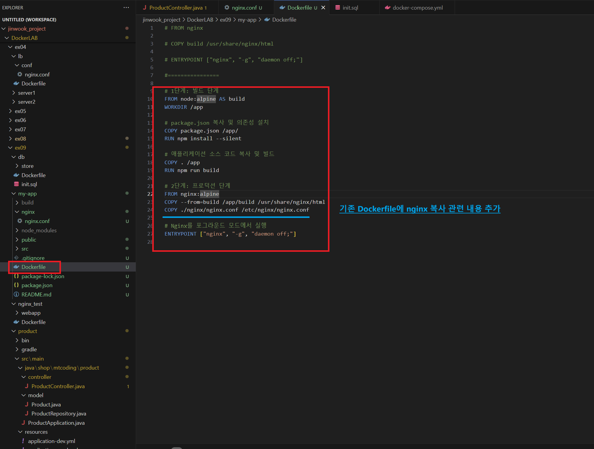Open the ProductController.java tab
Screen dimensions: 594x449
click(176, 8)
